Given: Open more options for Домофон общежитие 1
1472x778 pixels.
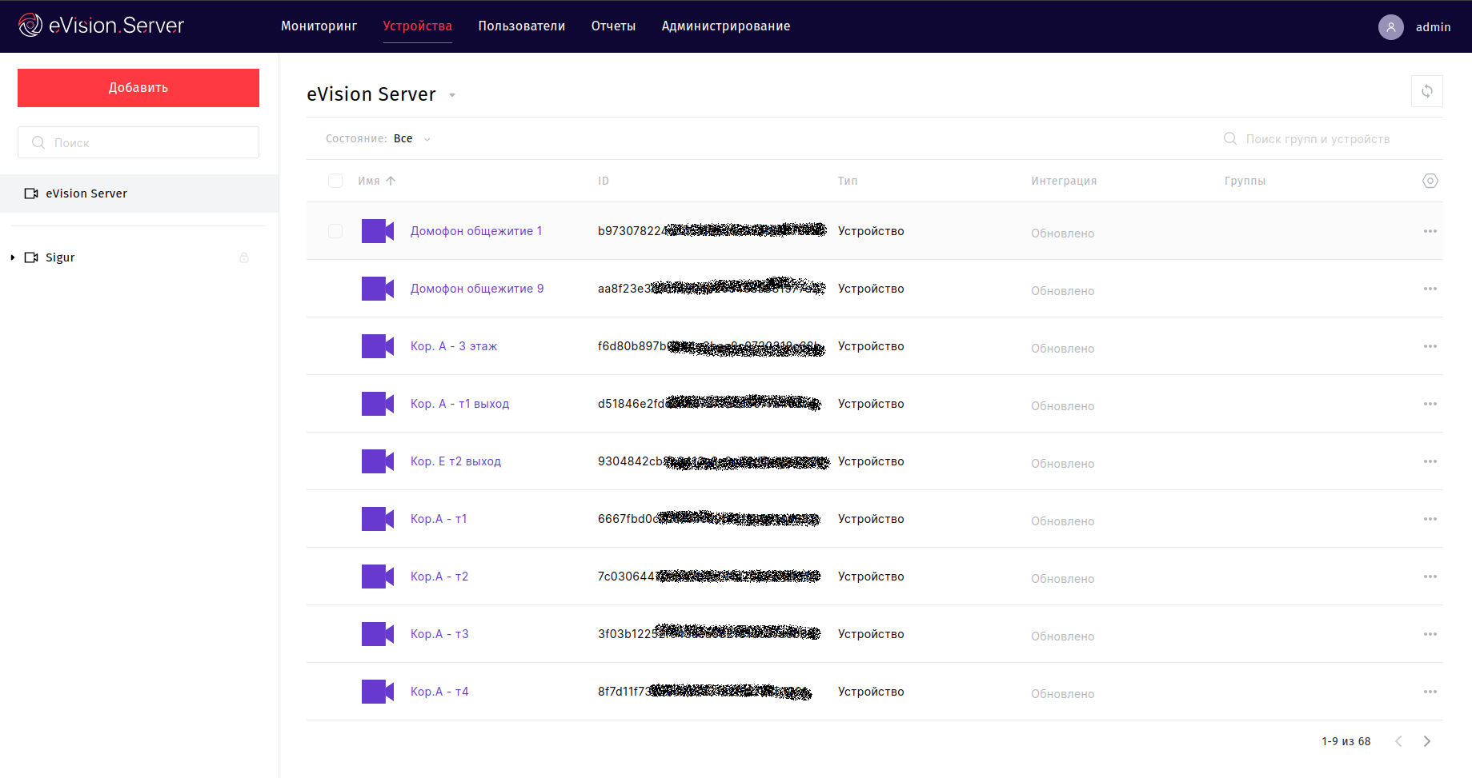Looking at the screenshot, I should (1430, 231).
